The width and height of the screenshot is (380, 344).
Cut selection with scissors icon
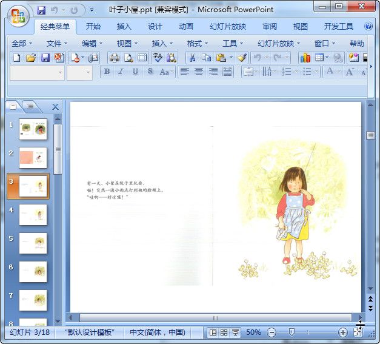192,58
